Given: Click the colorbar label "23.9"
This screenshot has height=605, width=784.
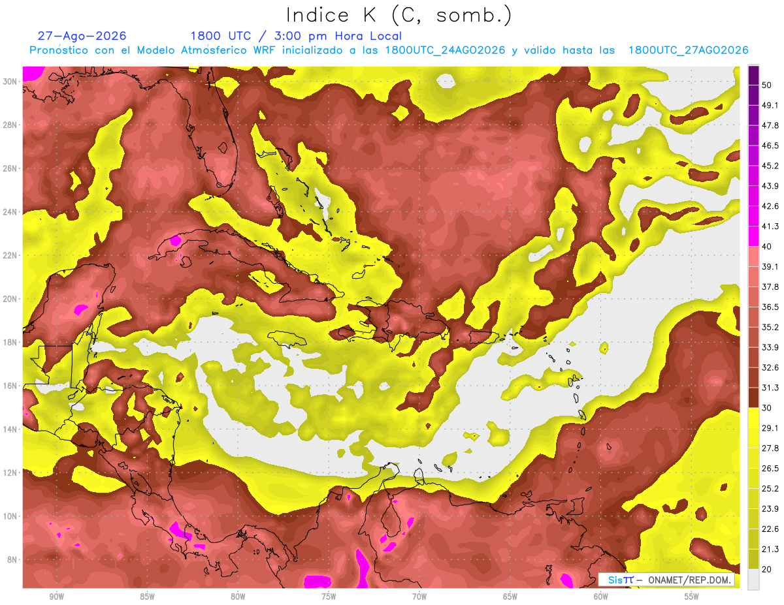Looking at the screenshot, I should click(x=771, y=508).
